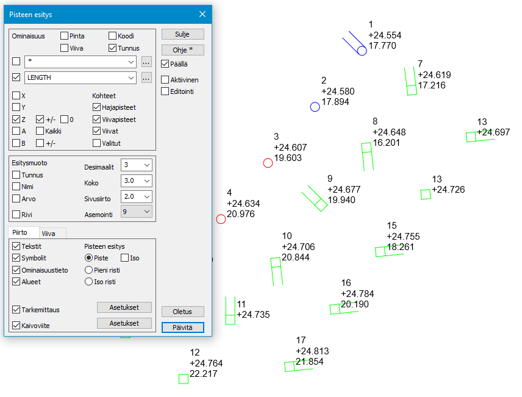Click the browse button beside LENGTH field

[146, 77]
